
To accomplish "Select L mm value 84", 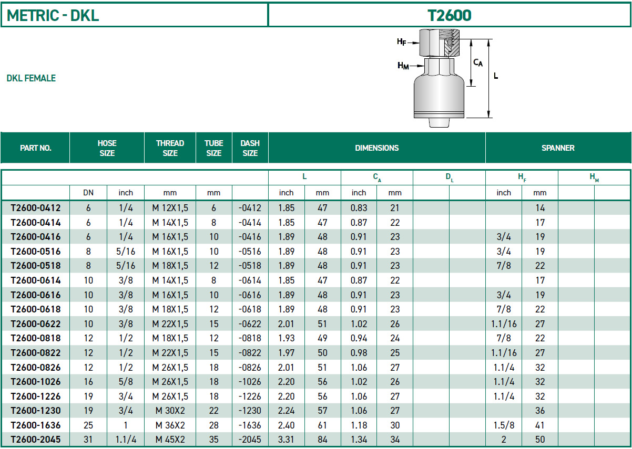I will [322, 440].
